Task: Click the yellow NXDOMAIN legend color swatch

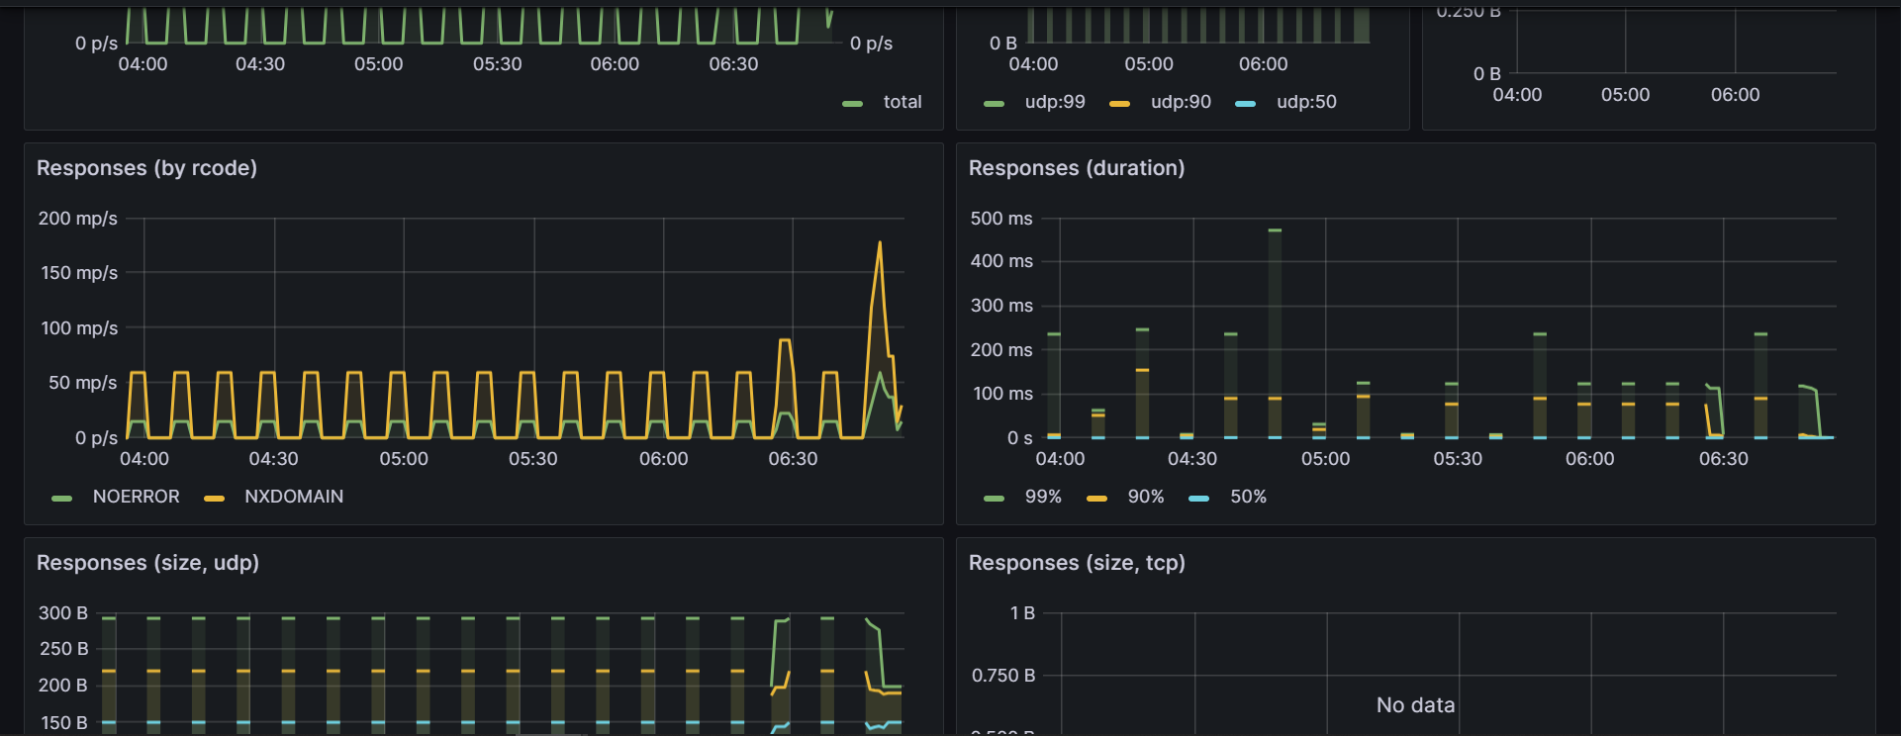Action: pos(214,499)
